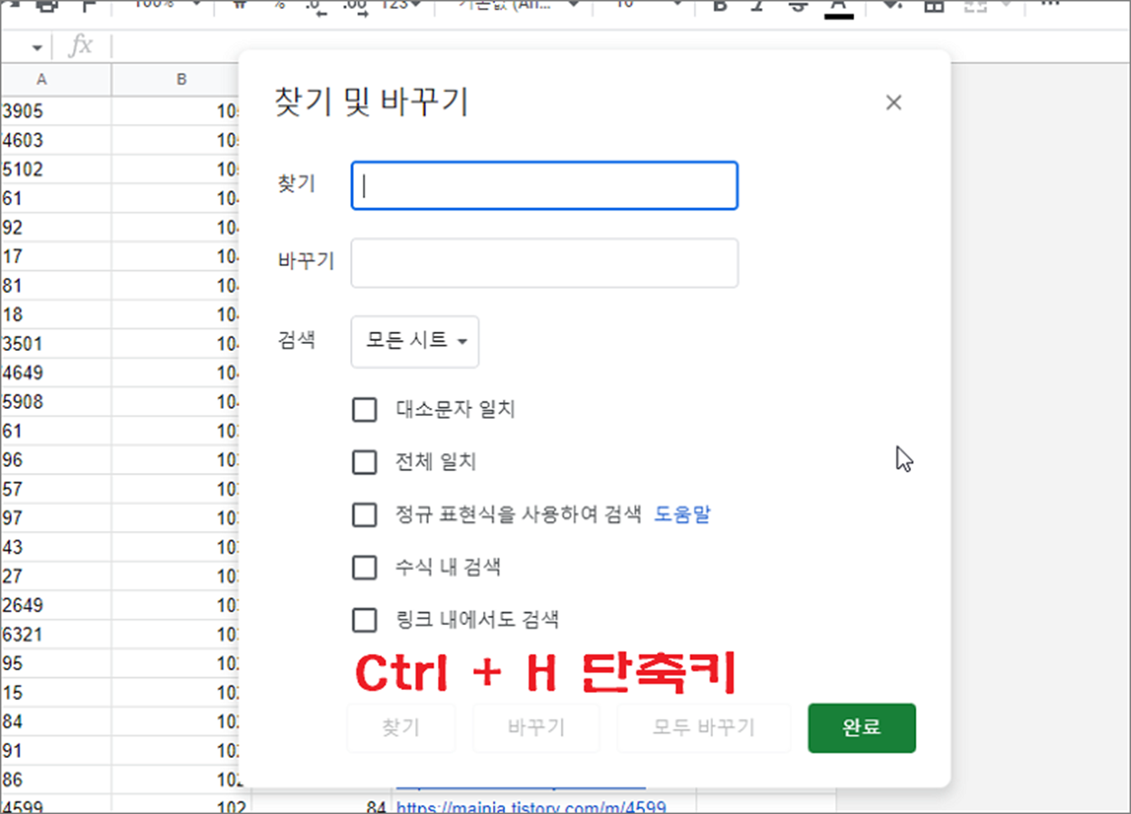Click the 바꾸기 (Replace with) input field

point(544,263)
